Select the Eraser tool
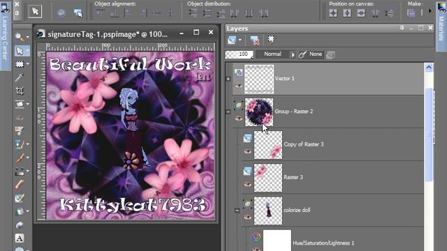This screenshot has height=251, width=447. coord(20,185)
